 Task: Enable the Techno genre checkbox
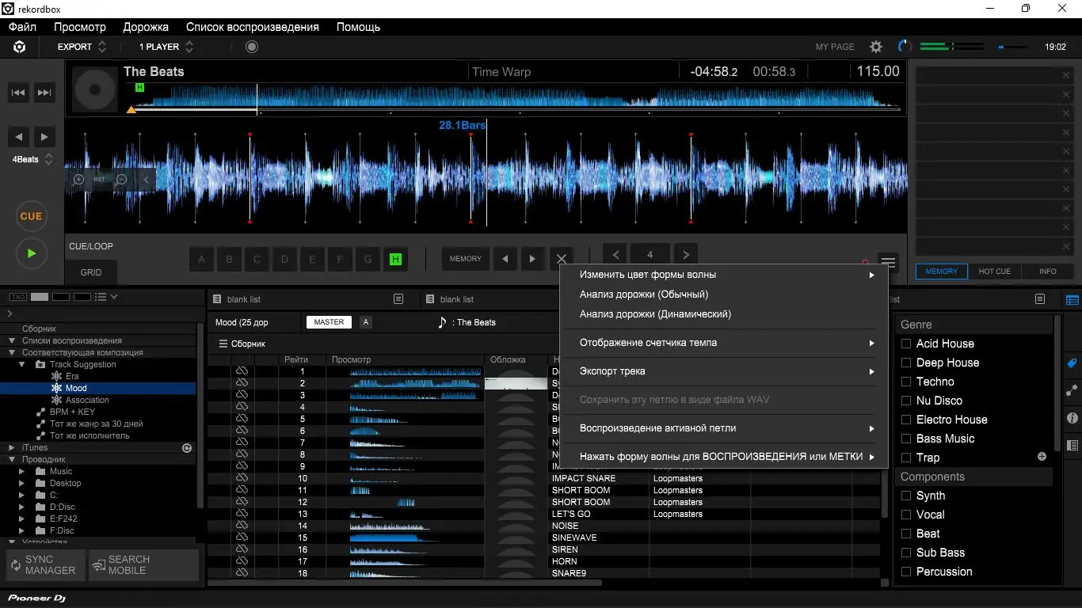click(906, 382)
